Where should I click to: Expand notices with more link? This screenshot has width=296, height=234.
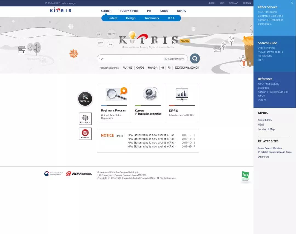point(119,136)
